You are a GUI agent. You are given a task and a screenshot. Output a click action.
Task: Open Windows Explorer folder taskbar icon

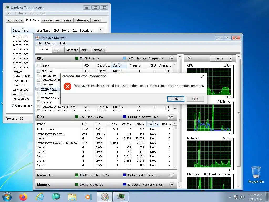pos(72,197)
